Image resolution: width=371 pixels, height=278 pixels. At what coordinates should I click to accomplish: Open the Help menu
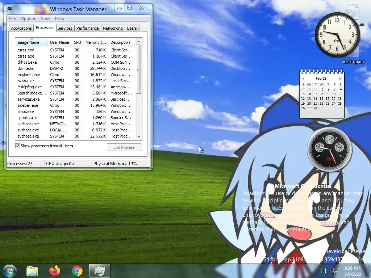pyautogui.click(x=59, y=18)
